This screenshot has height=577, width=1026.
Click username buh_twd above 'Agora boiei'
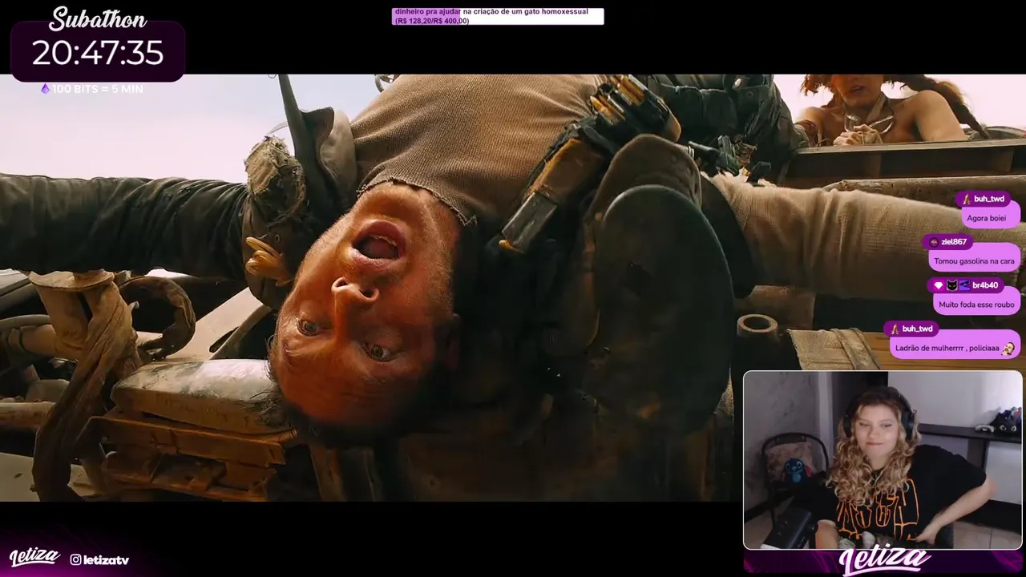(989, 199)
